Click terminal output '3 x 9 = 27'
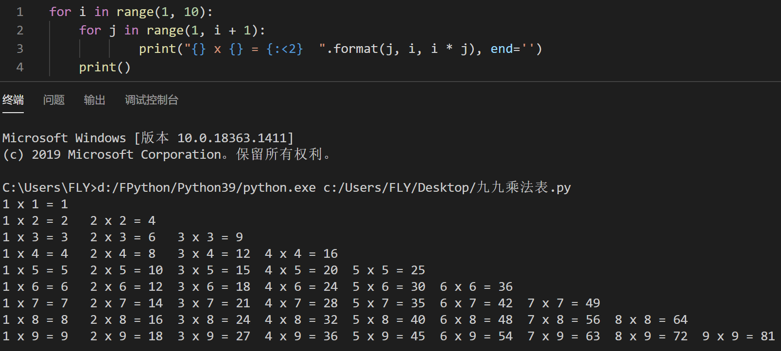Image resolution: width=781 pixels, height=351 pixels. [x=214, y=336]
